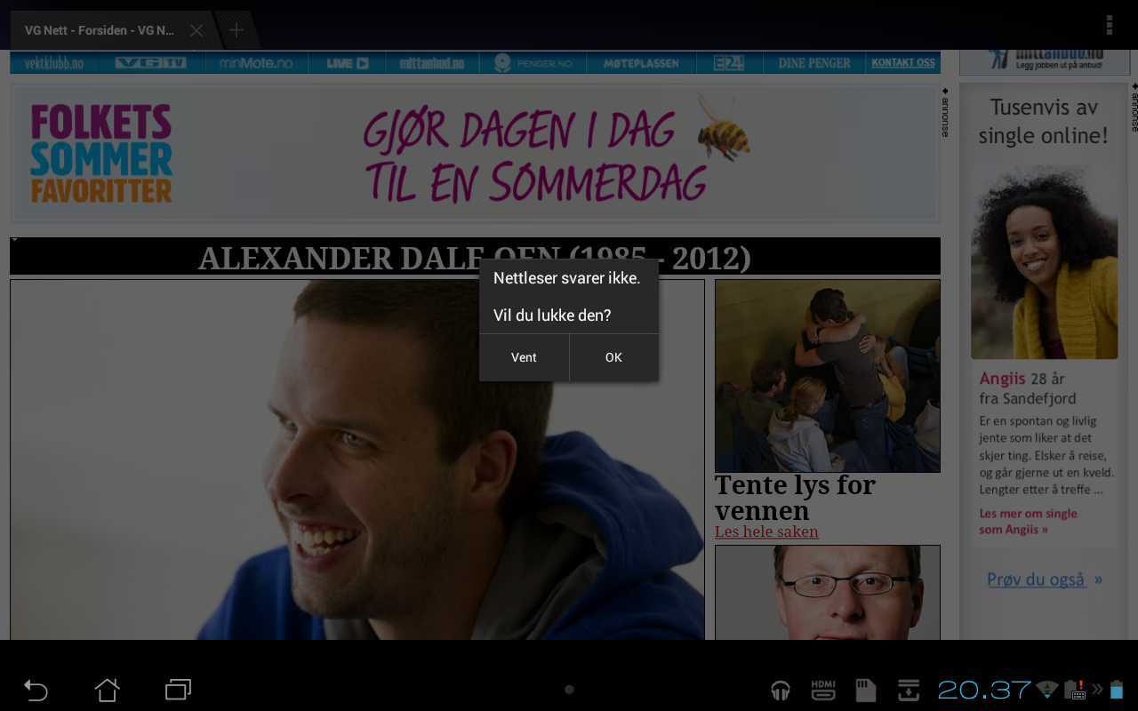The height and width of the screenshot is (711, 1138).
Task: Open the mittanbud.no link
Action: [431, 63]
